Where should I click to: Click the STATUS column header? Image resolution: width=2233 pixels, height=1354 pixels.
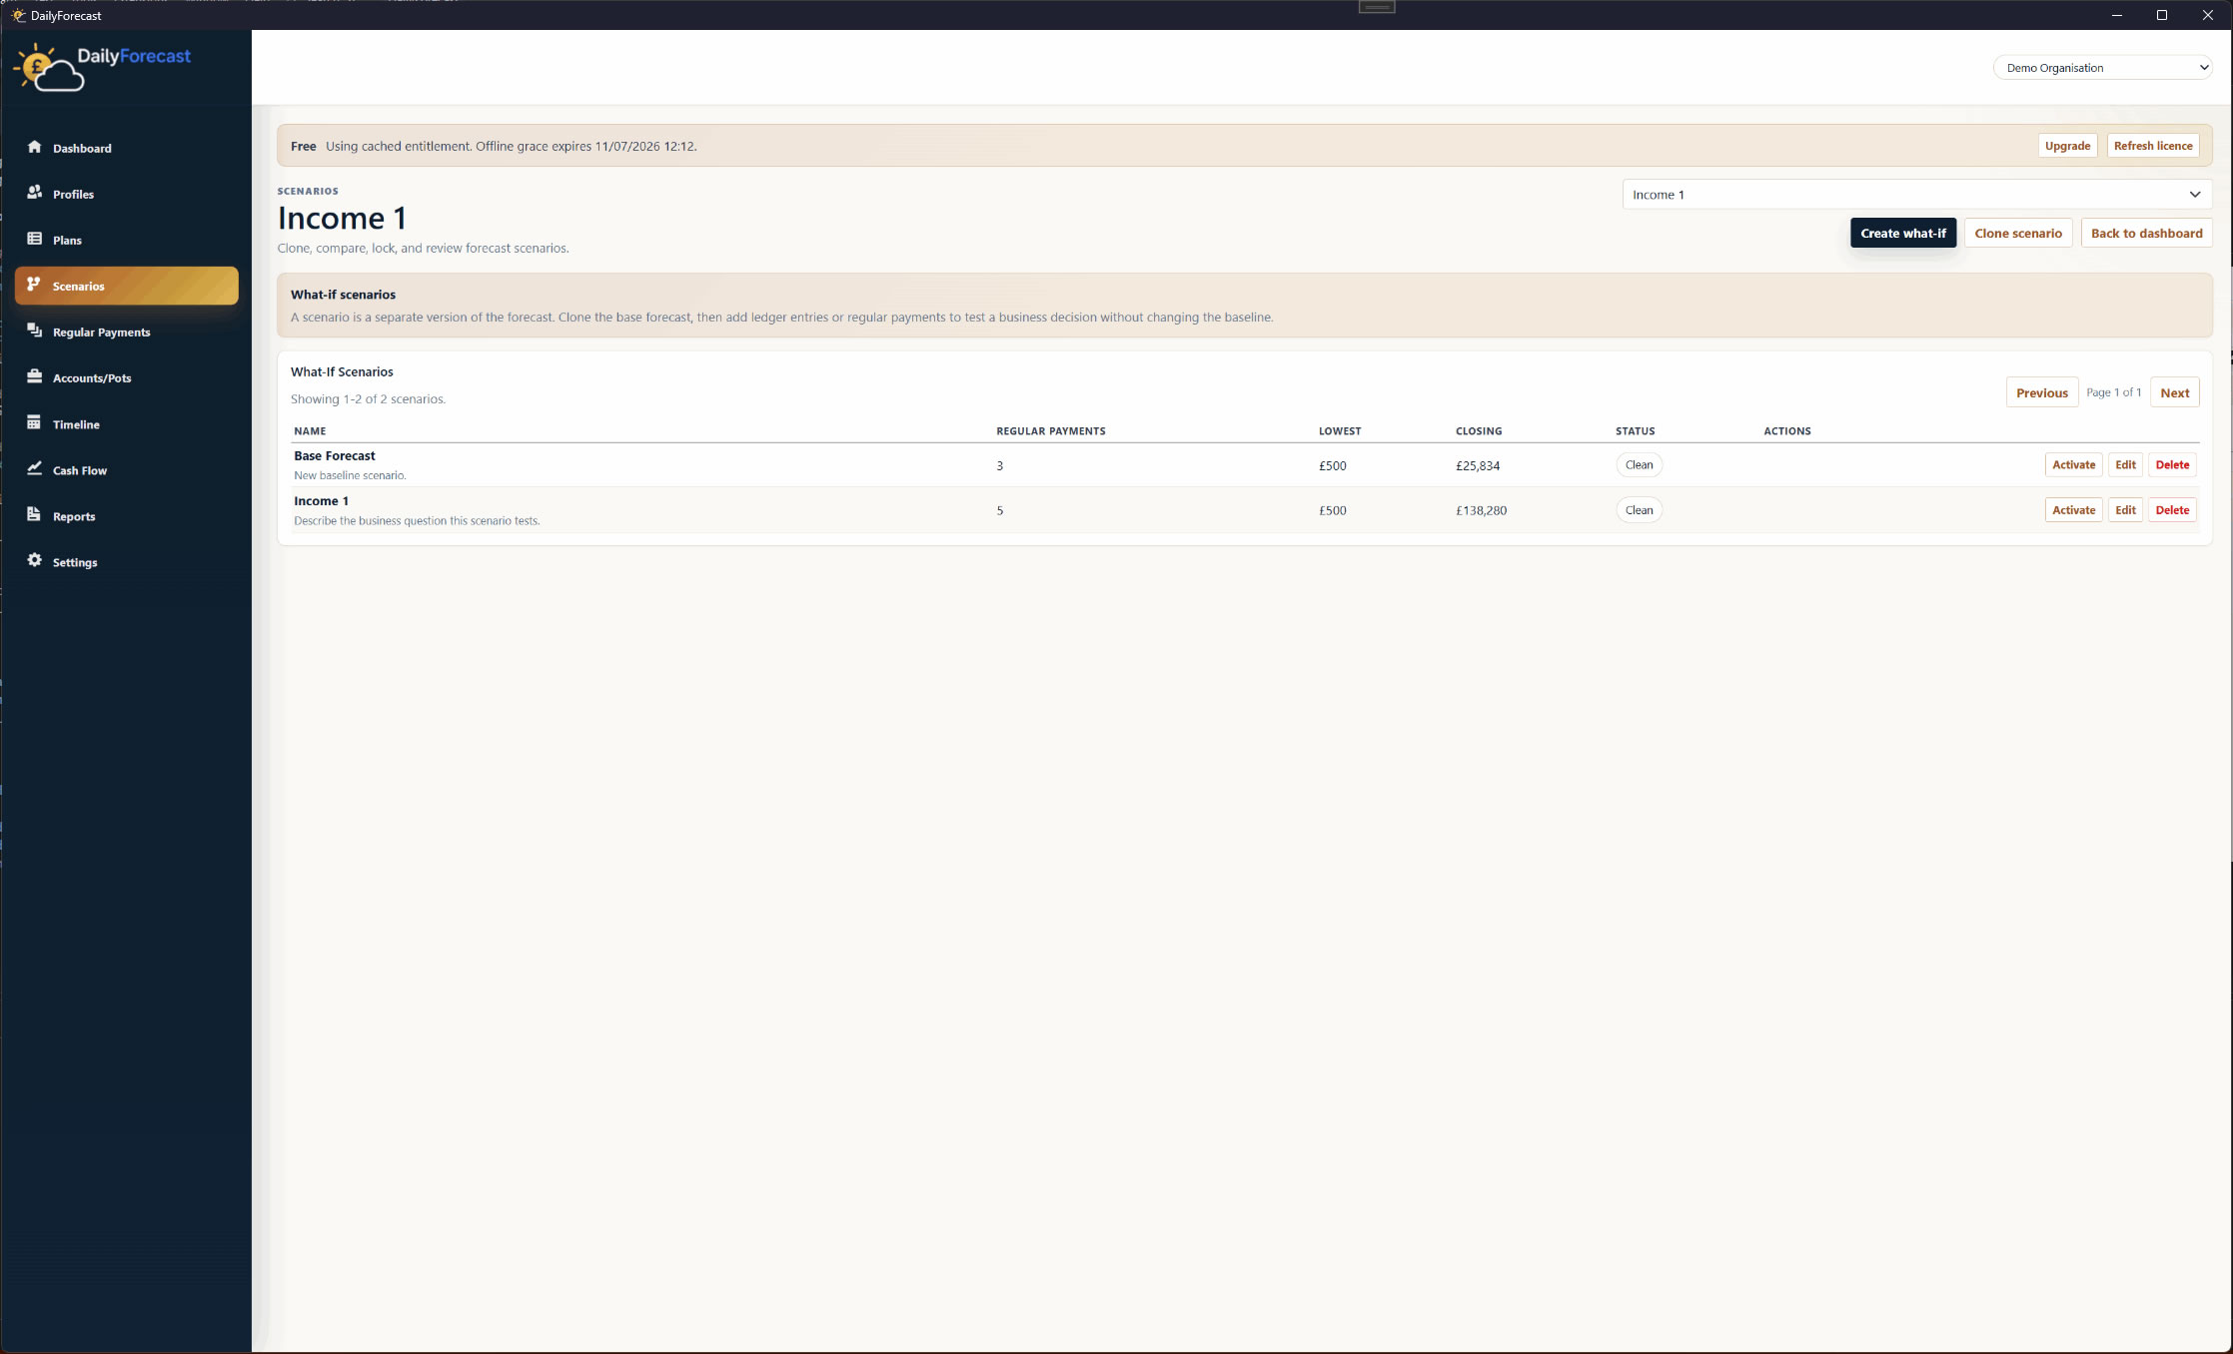(1636, 431)
